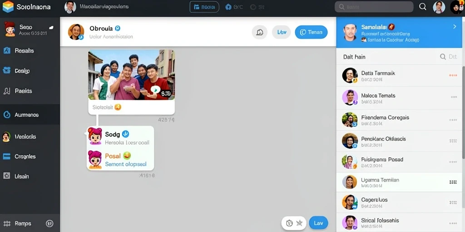Click the round icon beside Remps

pyautogui.click(x=49, y=223)
